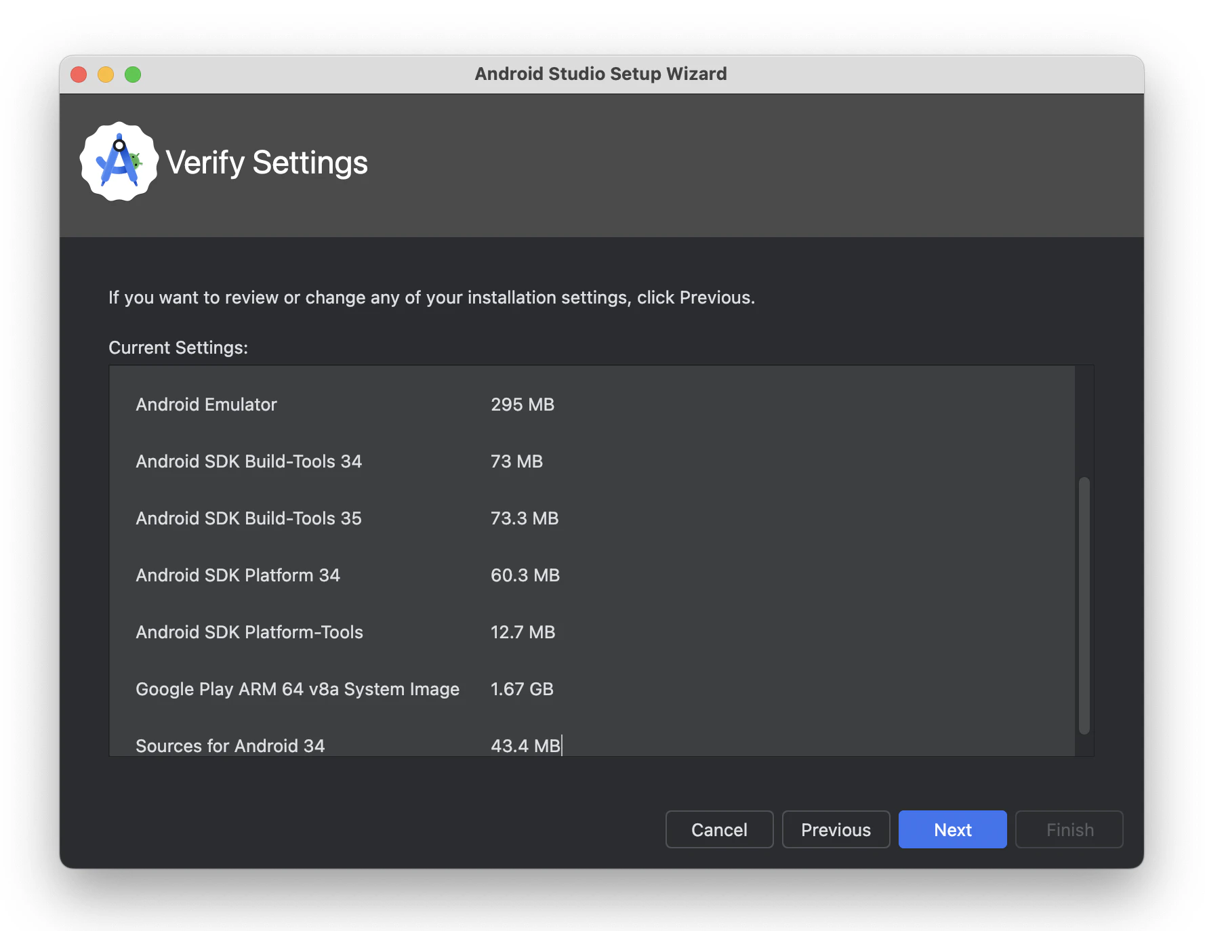Click the 12.7 MB size value

coord(523,632)
